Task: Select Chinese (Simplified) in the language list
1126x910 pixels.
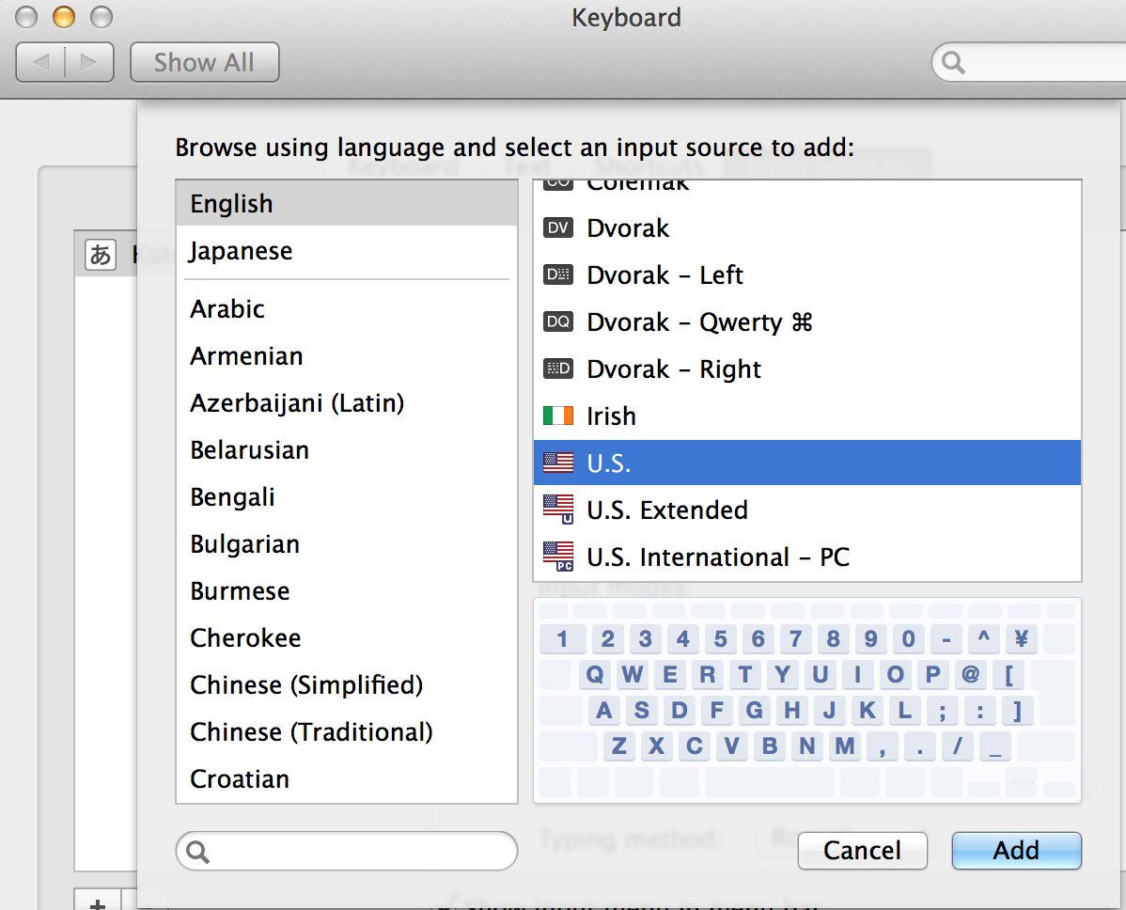Action: click(x=307, y=684)
